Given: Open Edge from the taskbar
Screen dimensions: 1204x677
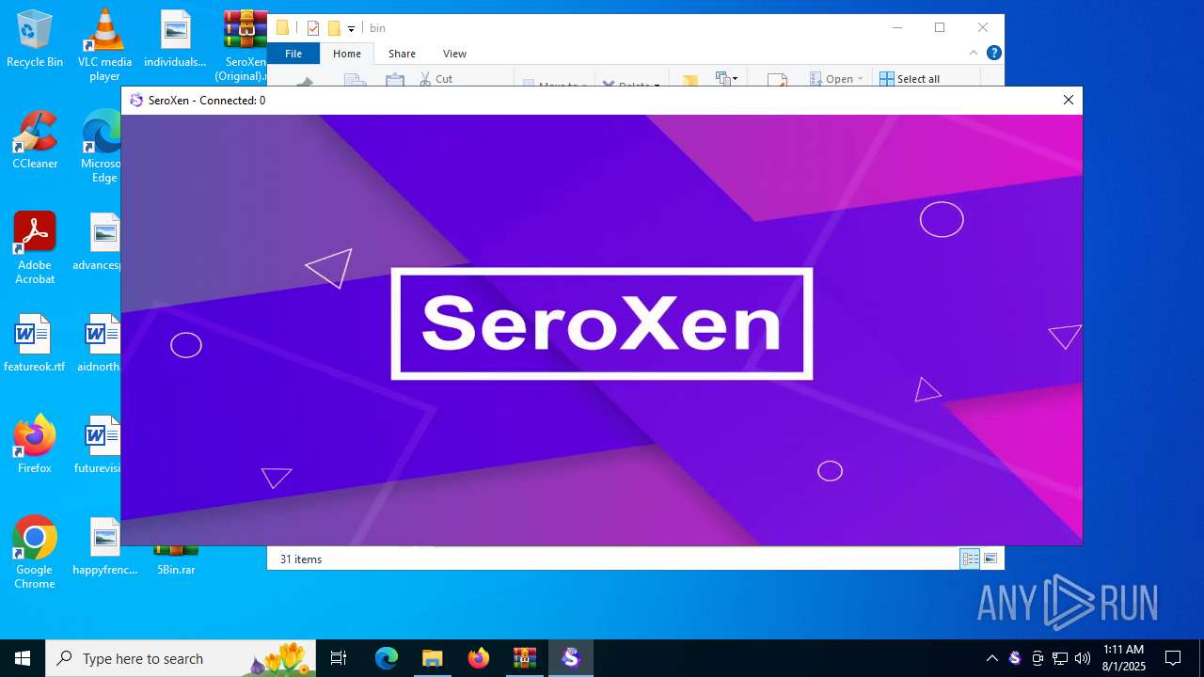Looking at the screenshot, I should (x=387, y=658).
